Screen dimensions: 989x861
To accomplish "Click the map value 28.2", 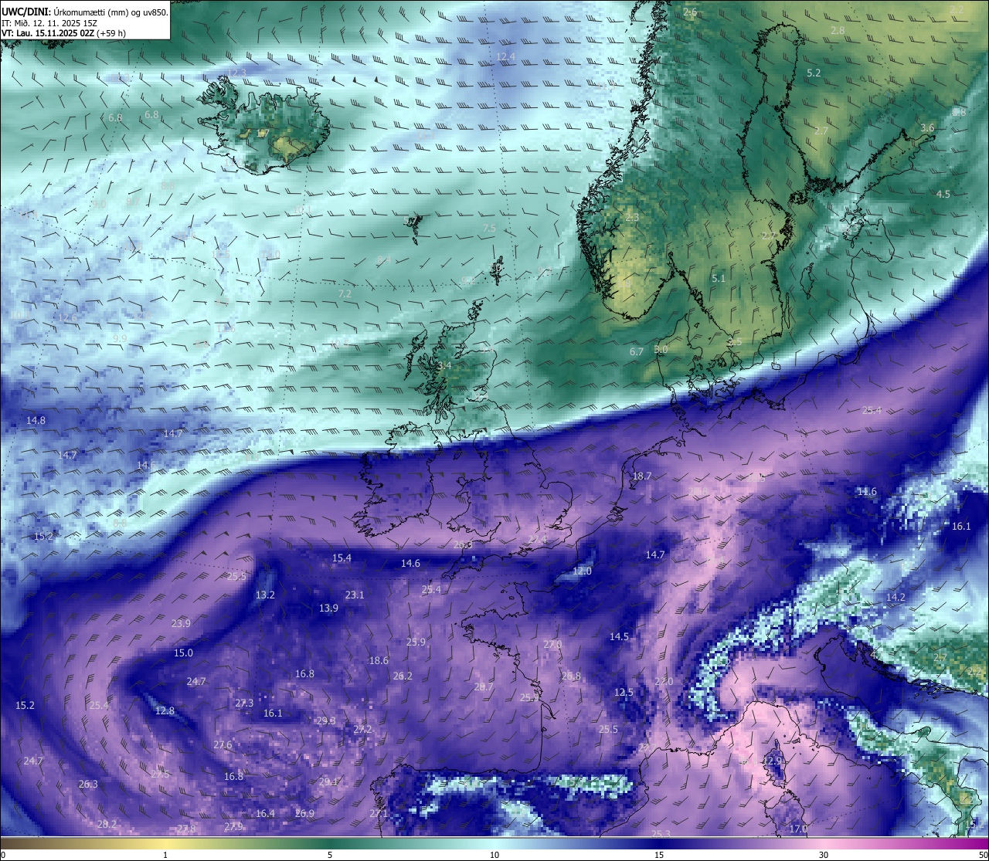I will [x=107, y=824].
